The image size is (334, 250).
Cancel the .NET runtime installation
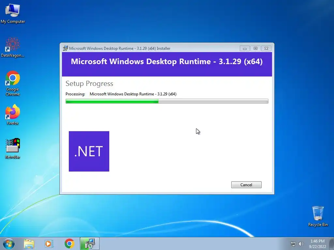pyautogui.click(x=246, y=185)
